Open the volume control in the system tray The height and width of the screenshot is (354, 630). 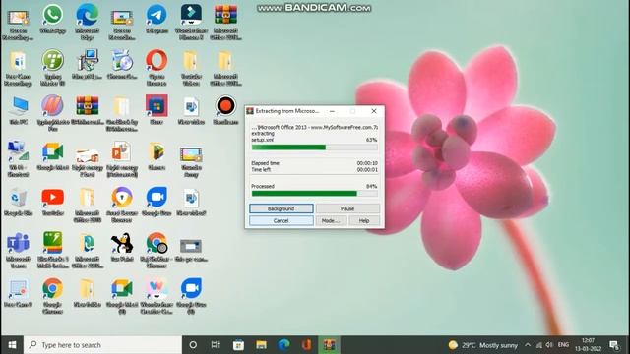click(549, 345)
